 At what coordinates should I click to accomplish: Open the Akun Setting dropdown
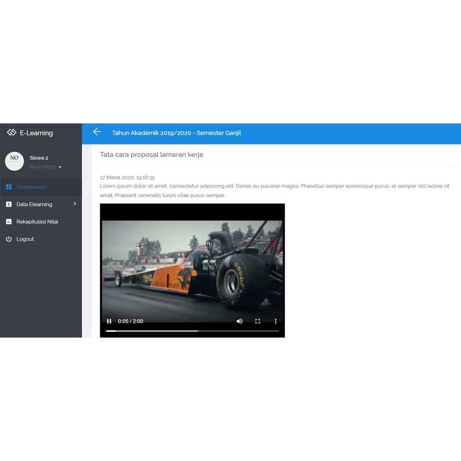pos(45,167)
